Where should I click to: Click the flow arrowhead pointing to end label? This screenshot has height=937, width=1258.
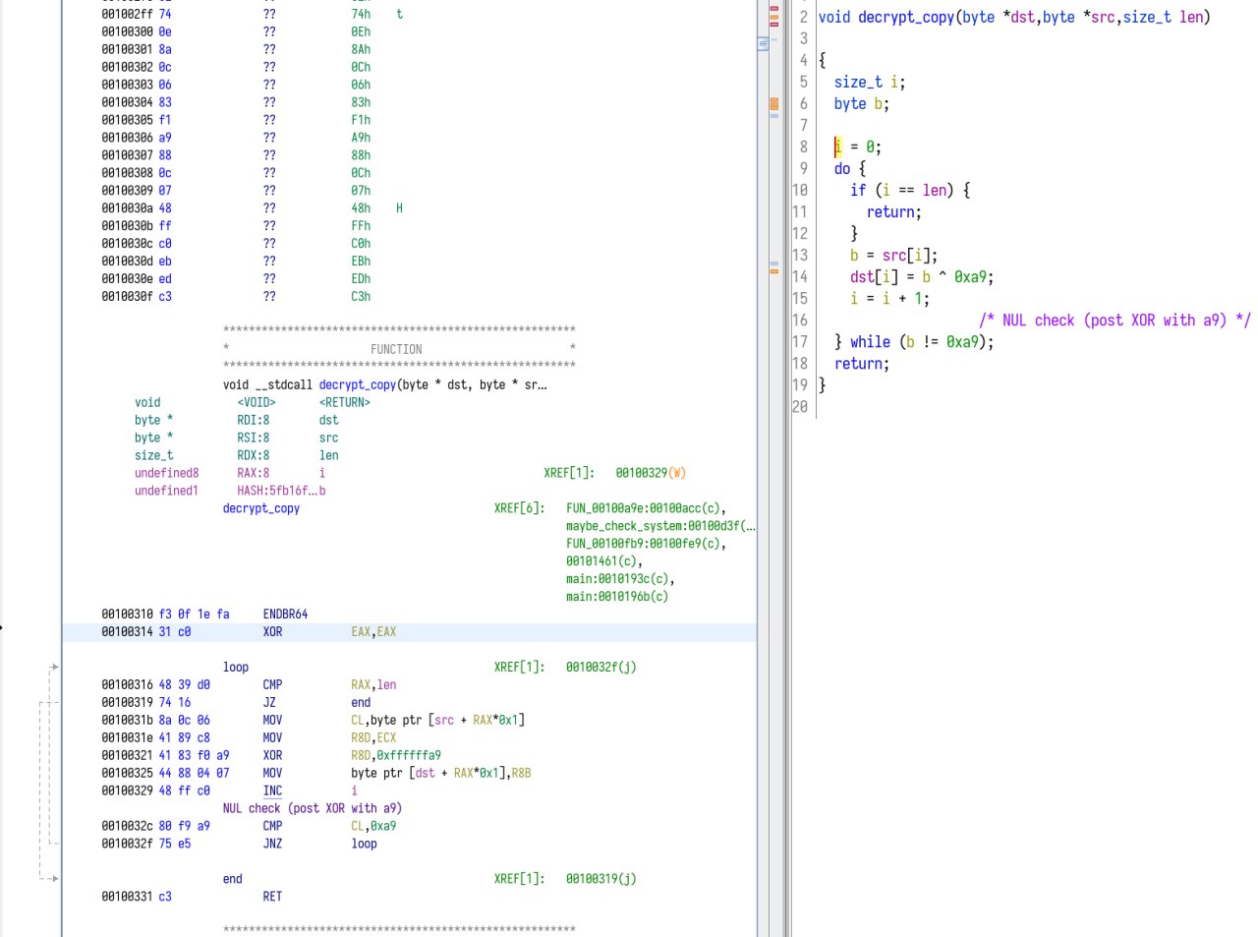point(54,879)
